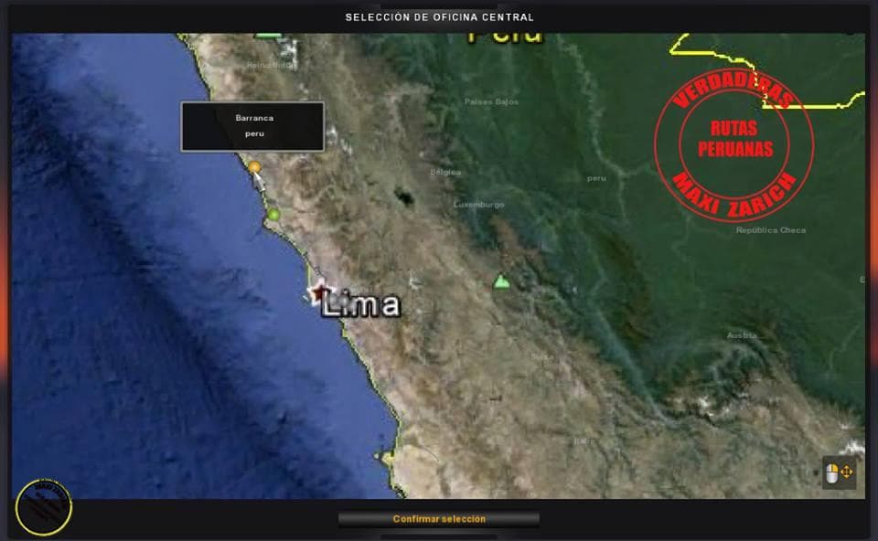Screen dimensions: 878x541
Task: Click the Confirmar selección button
Action: click(x=439, y=519)
